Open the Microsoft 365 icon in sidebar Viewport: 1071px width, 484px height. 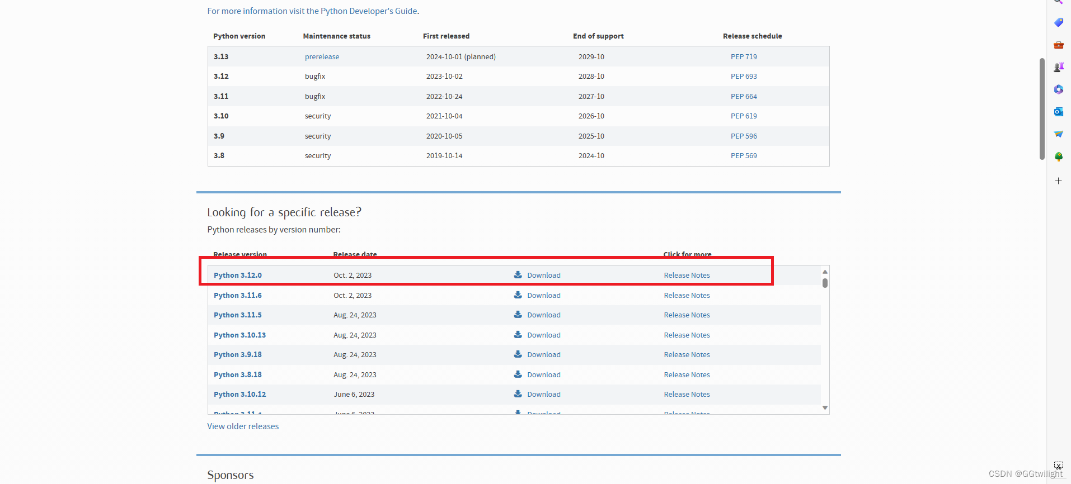1058,89
